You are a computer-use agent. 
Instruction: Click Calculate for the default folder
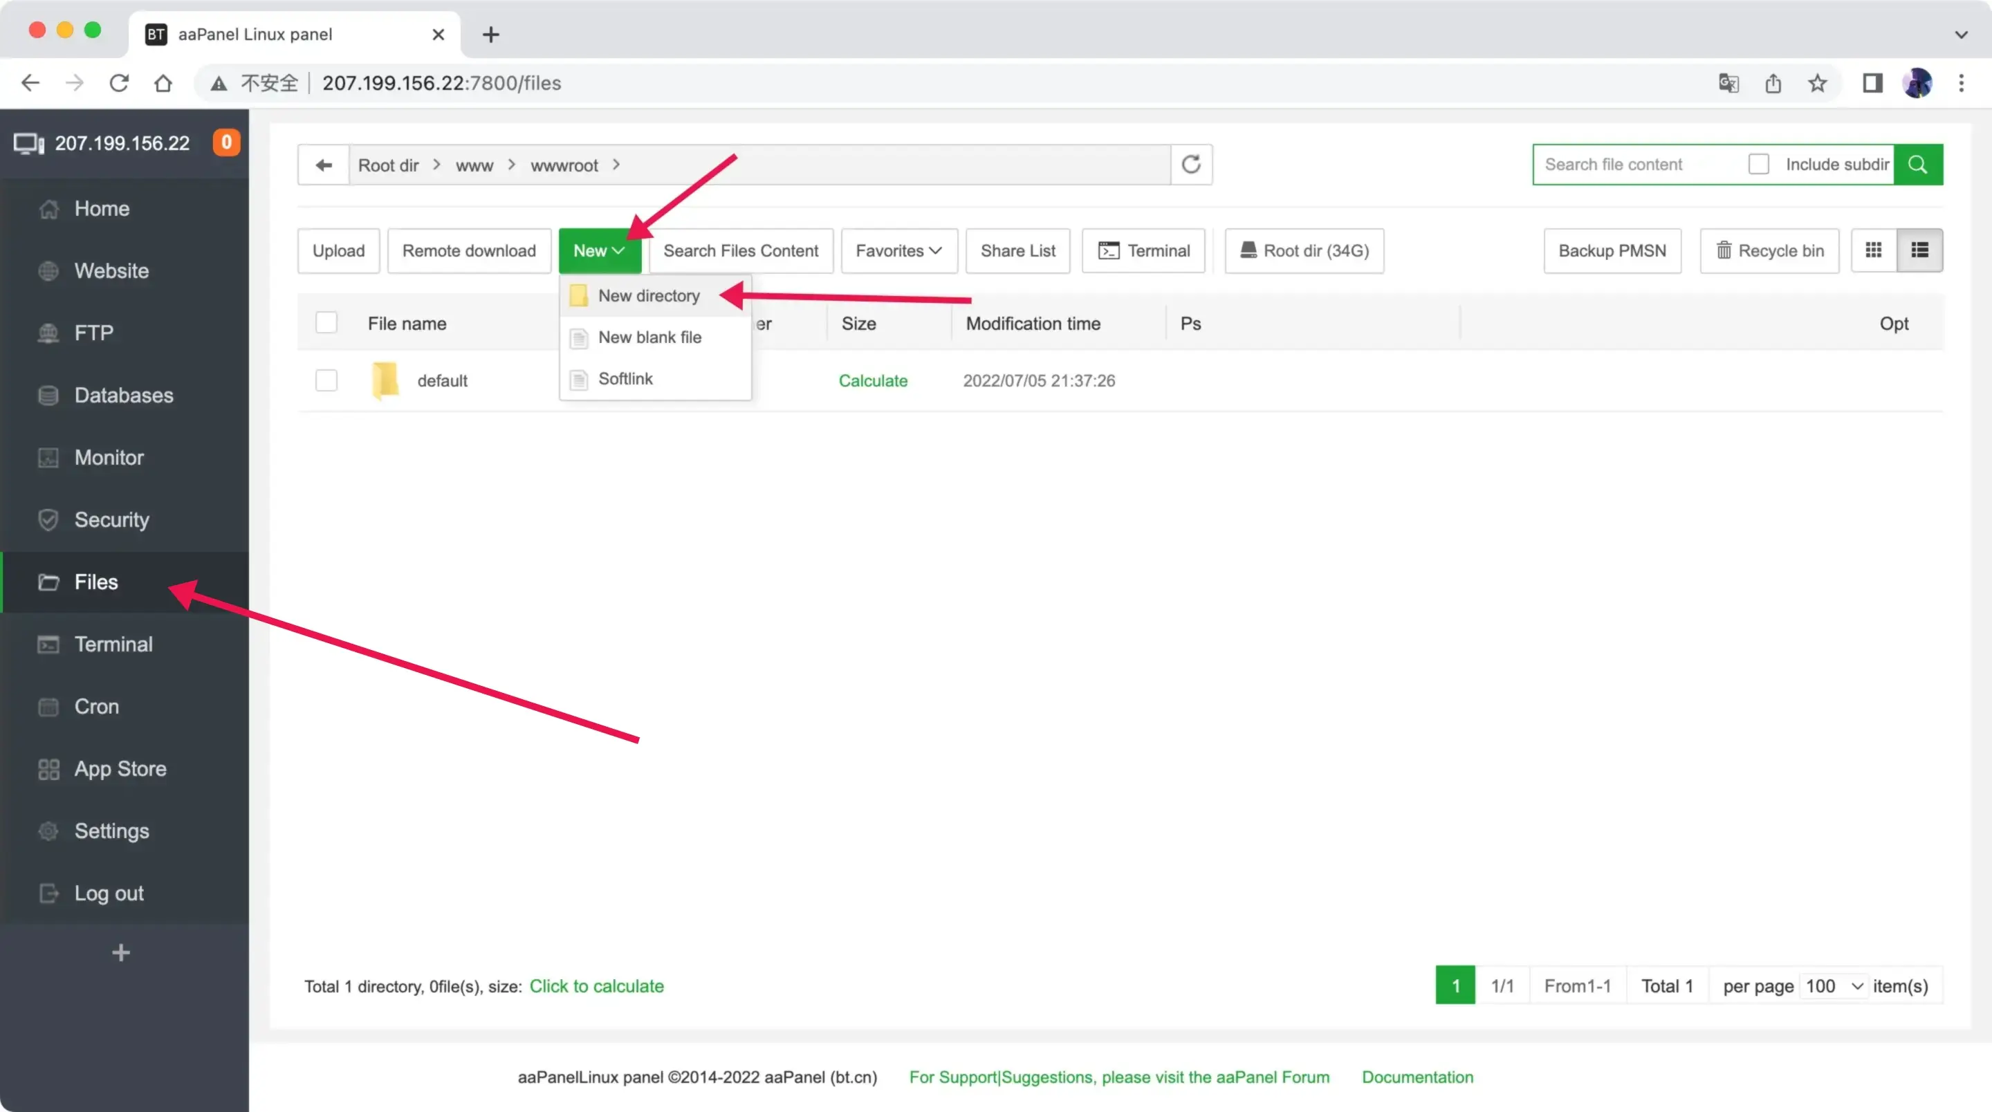point(873,380)
